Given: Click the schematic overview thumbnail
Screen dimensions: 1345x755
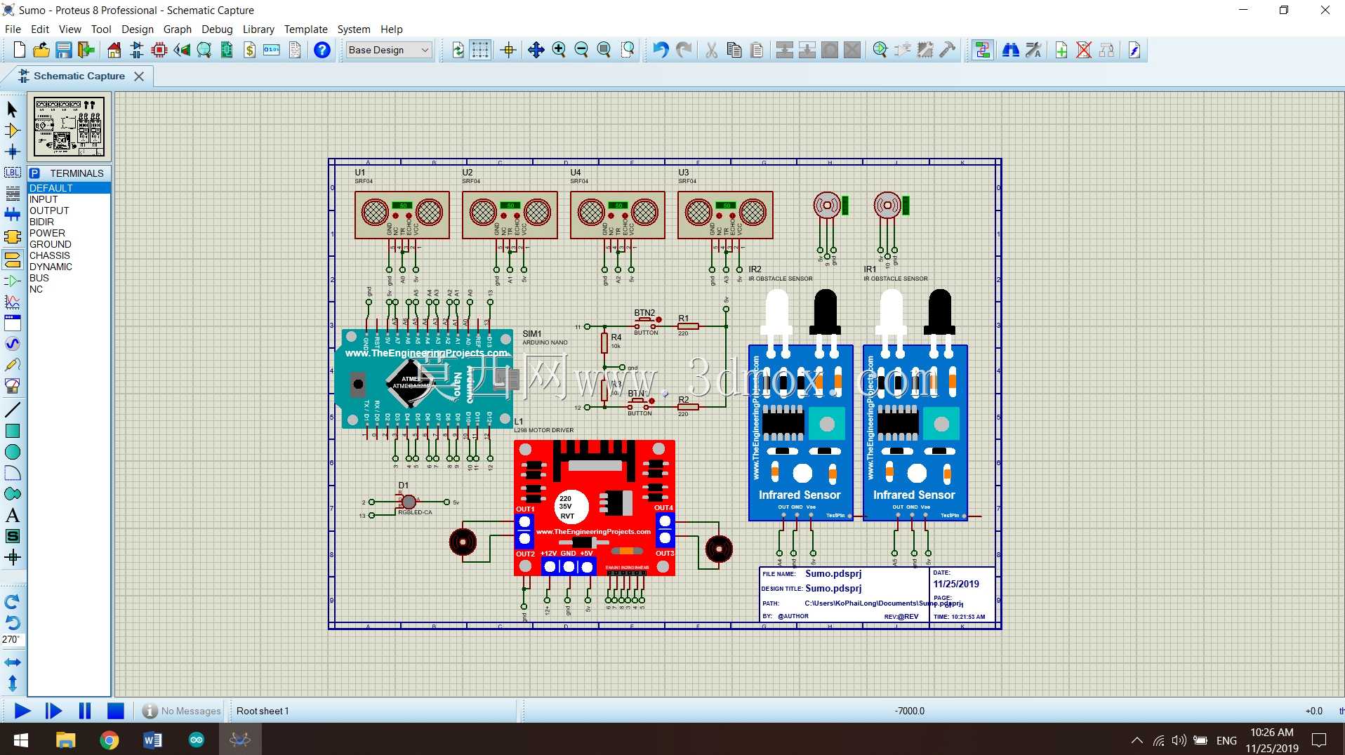Looking at the screenshot, I should [69, 127].
